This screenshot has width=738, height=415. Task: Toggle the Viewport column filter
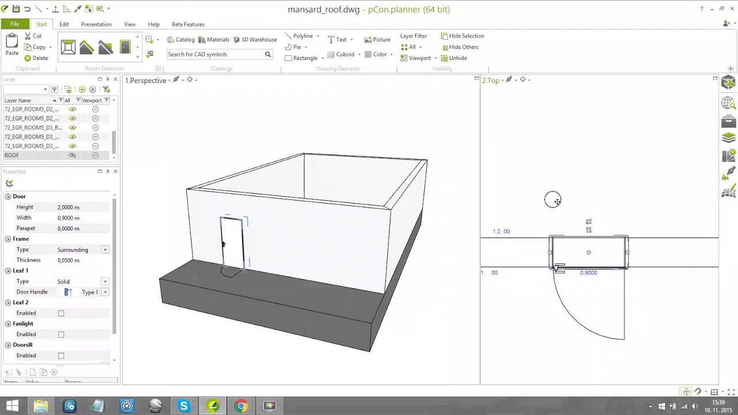pyautogui.click(x=106, y=100)
